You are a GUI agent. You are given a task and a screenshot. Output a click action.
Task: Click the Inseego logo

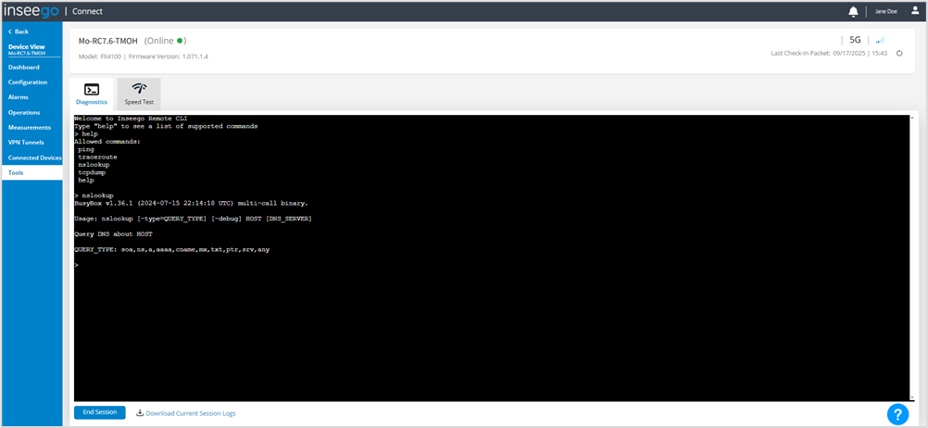[32, 11]
